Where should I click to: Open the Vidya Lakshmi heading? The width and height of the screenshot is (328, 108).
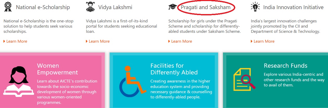point(115,7)
